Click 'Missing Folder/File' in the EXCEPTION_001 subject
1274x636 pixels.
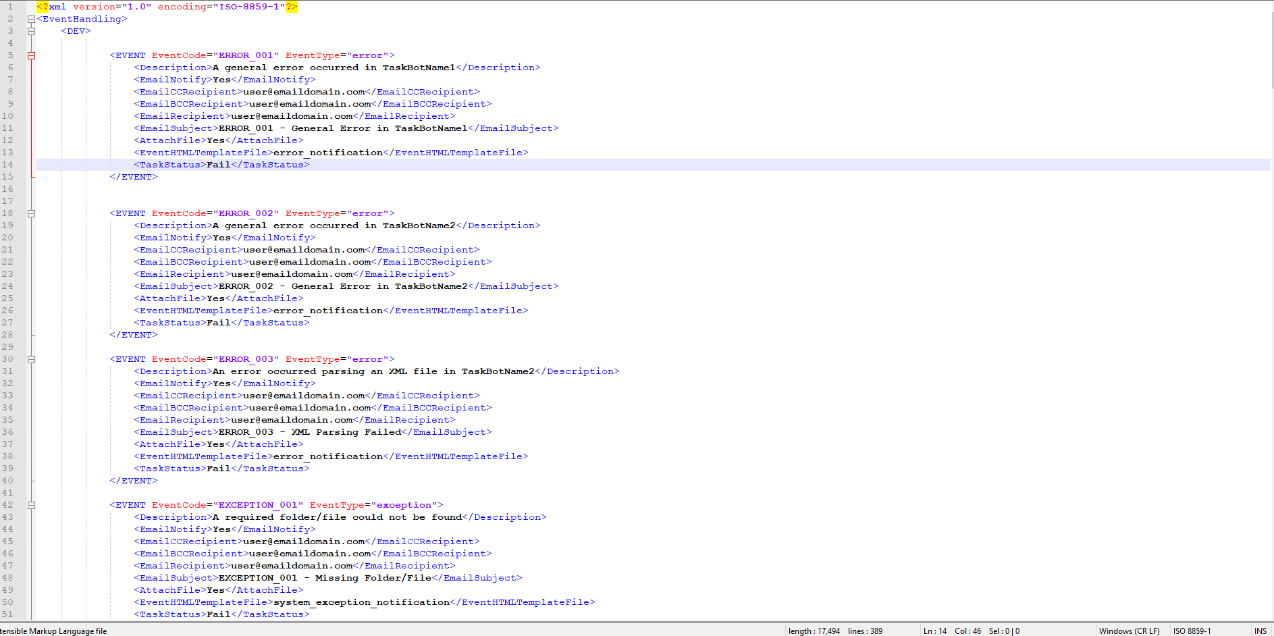(373, 578)
